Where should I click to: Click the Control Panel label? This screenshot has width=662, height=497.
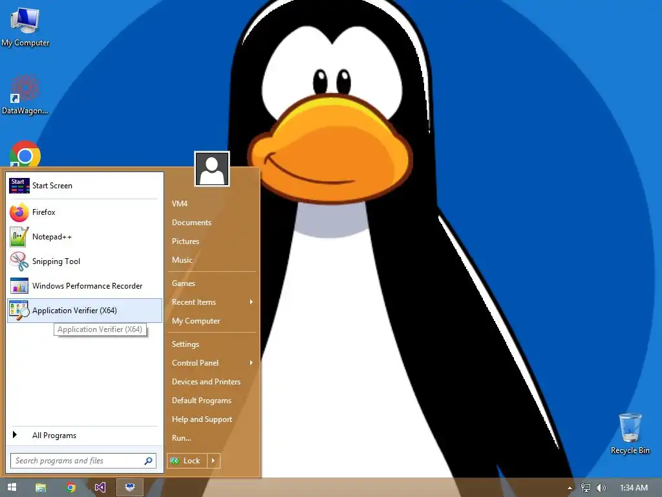(x=195, y=362)
